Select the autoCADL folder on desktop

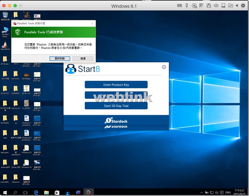coord(5,178)
